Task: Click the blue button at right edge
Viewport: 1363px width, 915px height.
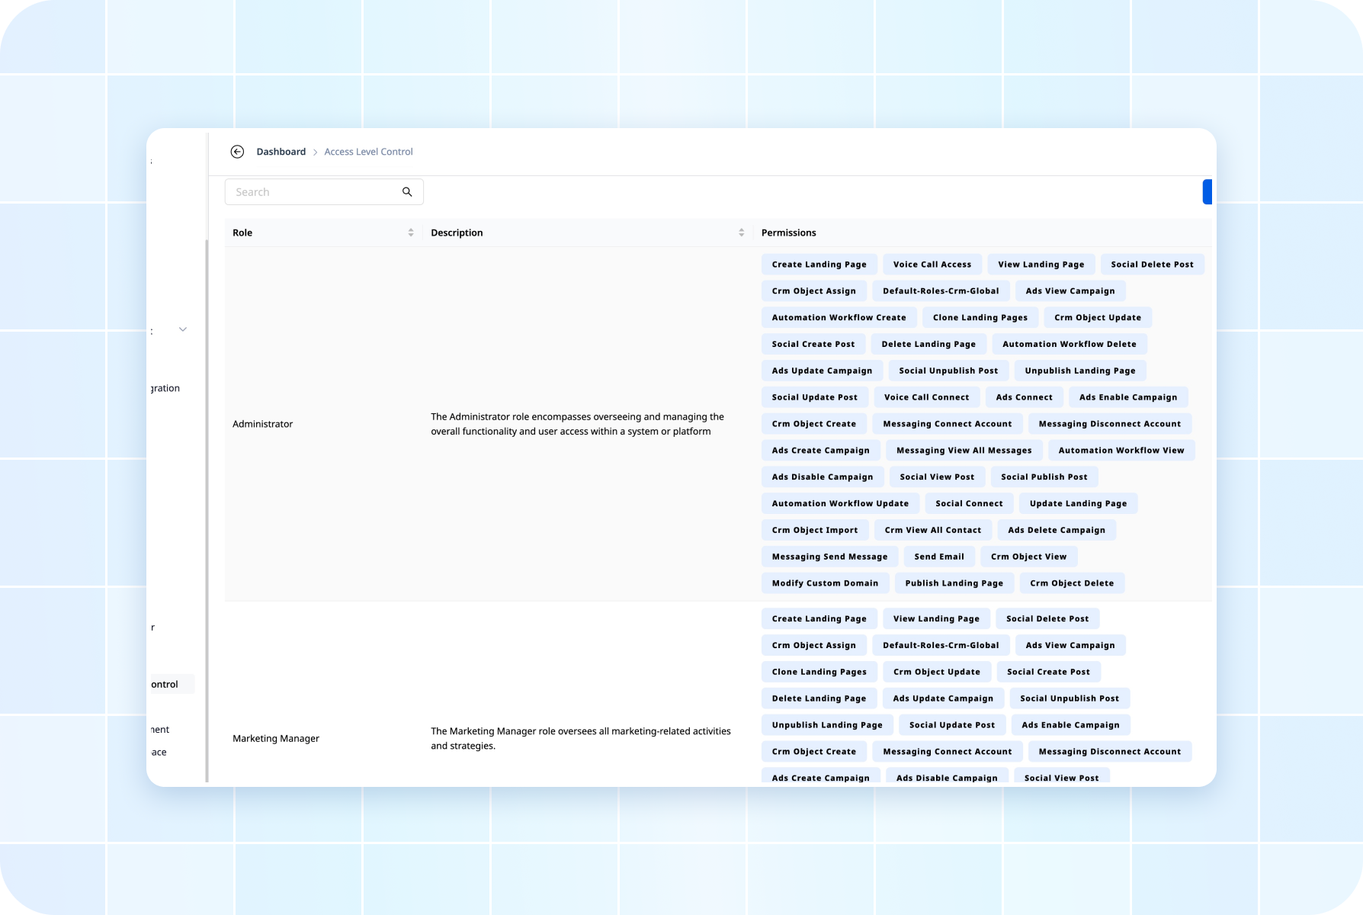Action: [x=1207, y=192]
